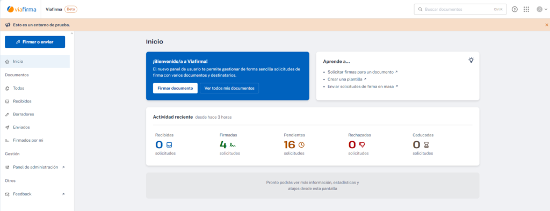
Task: Click external arrow beside Feedback
Action: 63,194
